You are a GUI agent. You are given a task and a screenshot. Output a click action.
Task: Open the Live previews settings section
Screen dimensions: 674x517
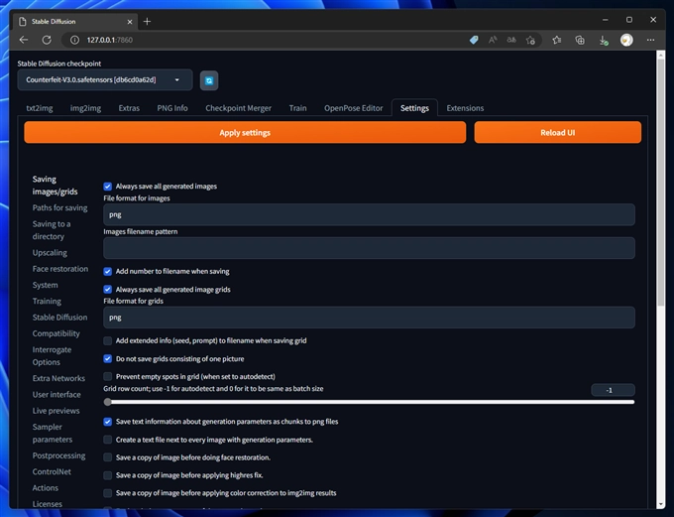[x=56, y=411]
